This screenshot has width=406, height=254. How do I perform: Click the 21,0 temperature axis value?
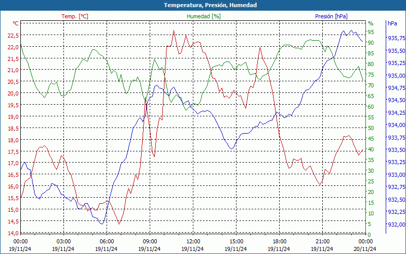point(13,70)
